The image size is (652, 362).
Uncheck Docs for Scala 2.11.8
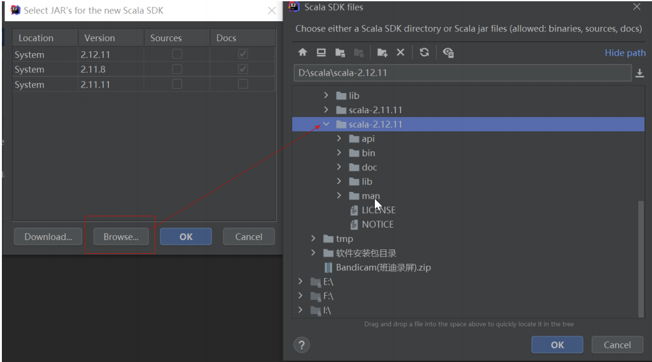click(243, 69)
